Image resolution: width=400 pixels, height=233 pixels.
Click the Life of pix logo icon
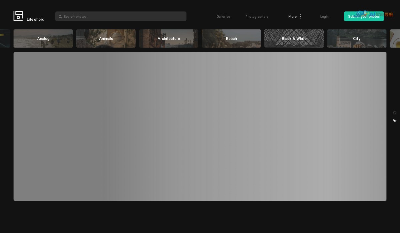pos(18,16)
